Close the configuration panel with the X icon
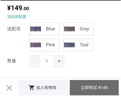 (x=9, y=88)
